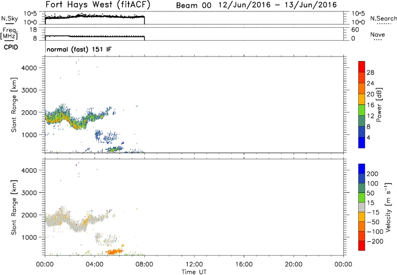This screenshot has height=275, width=397.
Task: Click the 'Beam 00' label in header
Action: tap(194, 5)
